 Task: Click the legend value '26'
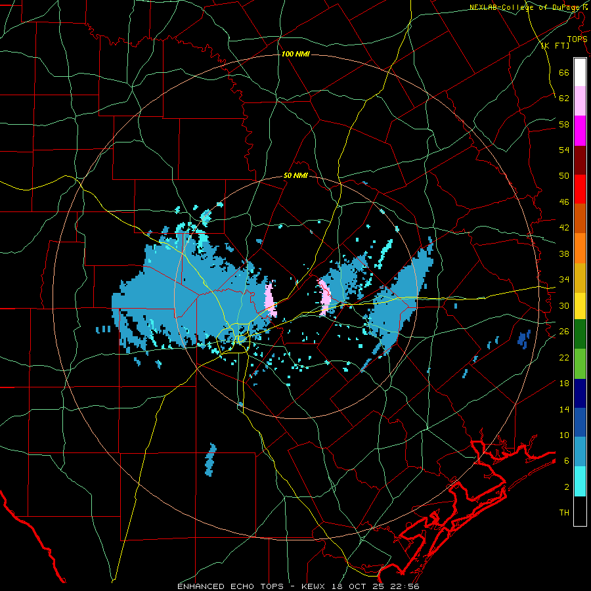point(564,332)
